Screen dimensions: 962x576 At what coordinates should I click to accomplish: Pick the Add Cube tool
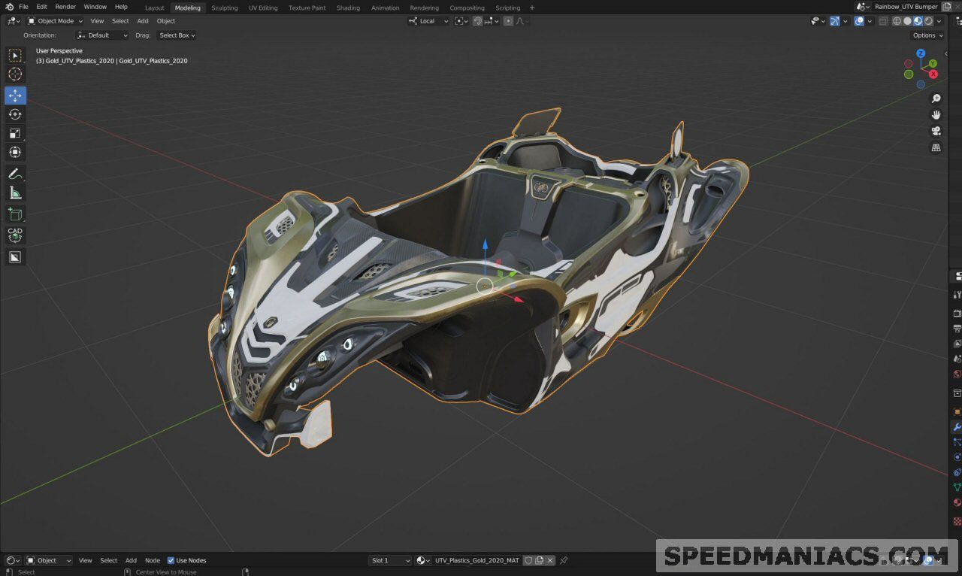pyautogui.click(x=15, y=214)
